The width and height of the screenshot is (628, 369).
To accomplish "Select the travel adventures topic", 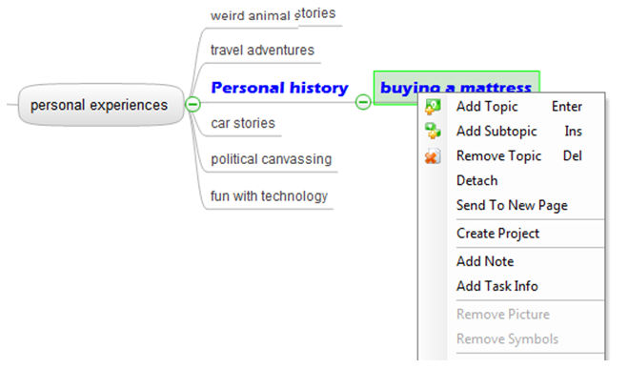I will [x=262, y=51].
